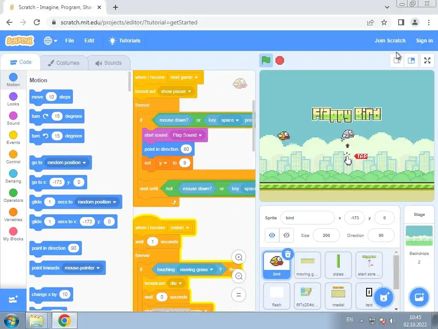Reset workspace zoom with equals button
438x329 pixels.
239,295
